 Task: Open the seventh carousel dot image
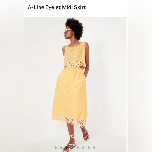pyautogui.click(x=89, y=148)
